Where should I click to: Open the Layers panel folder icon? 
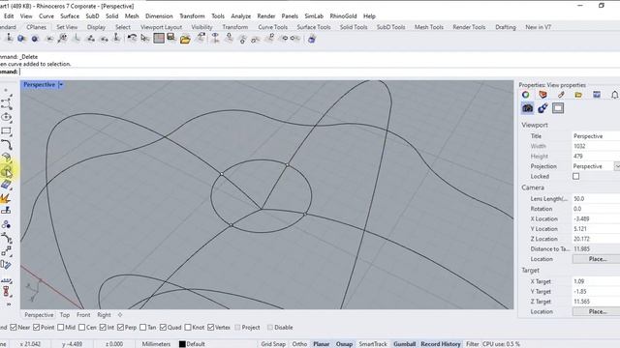point(578,95)
